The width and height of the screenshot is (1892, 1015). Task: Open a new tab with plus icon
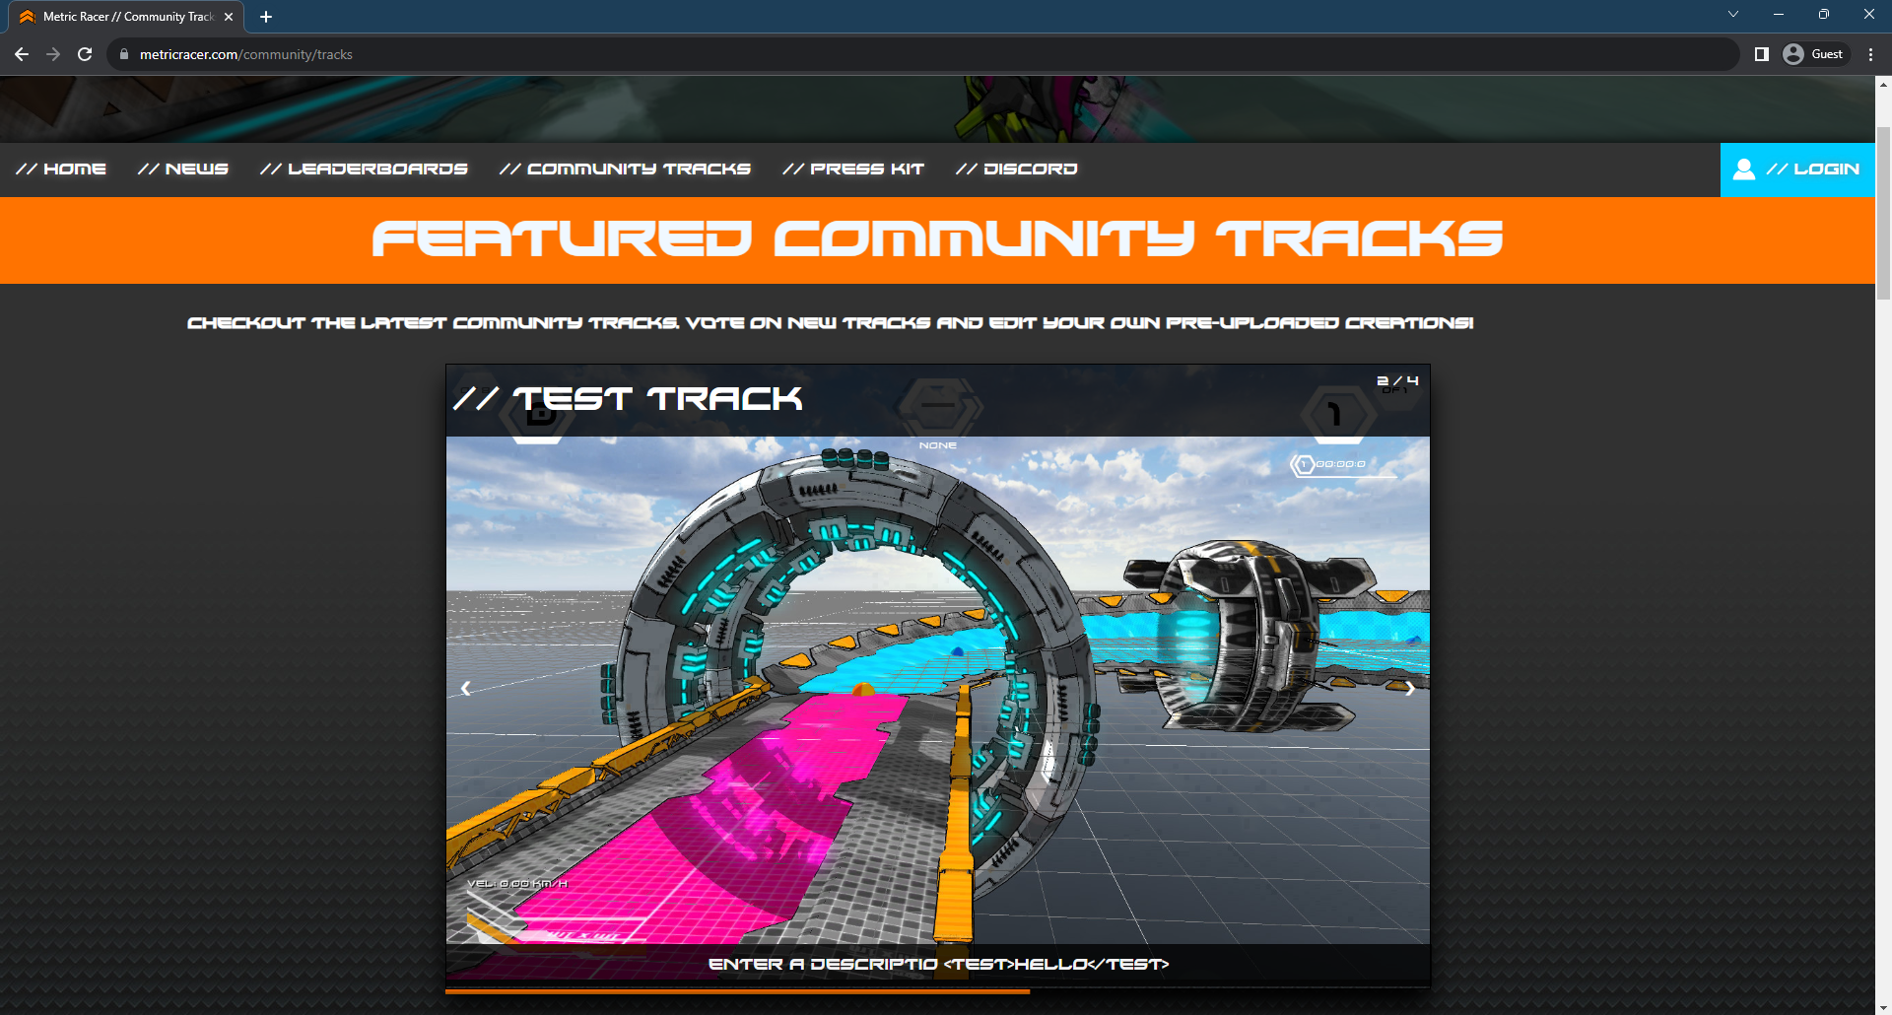[266, 17]
